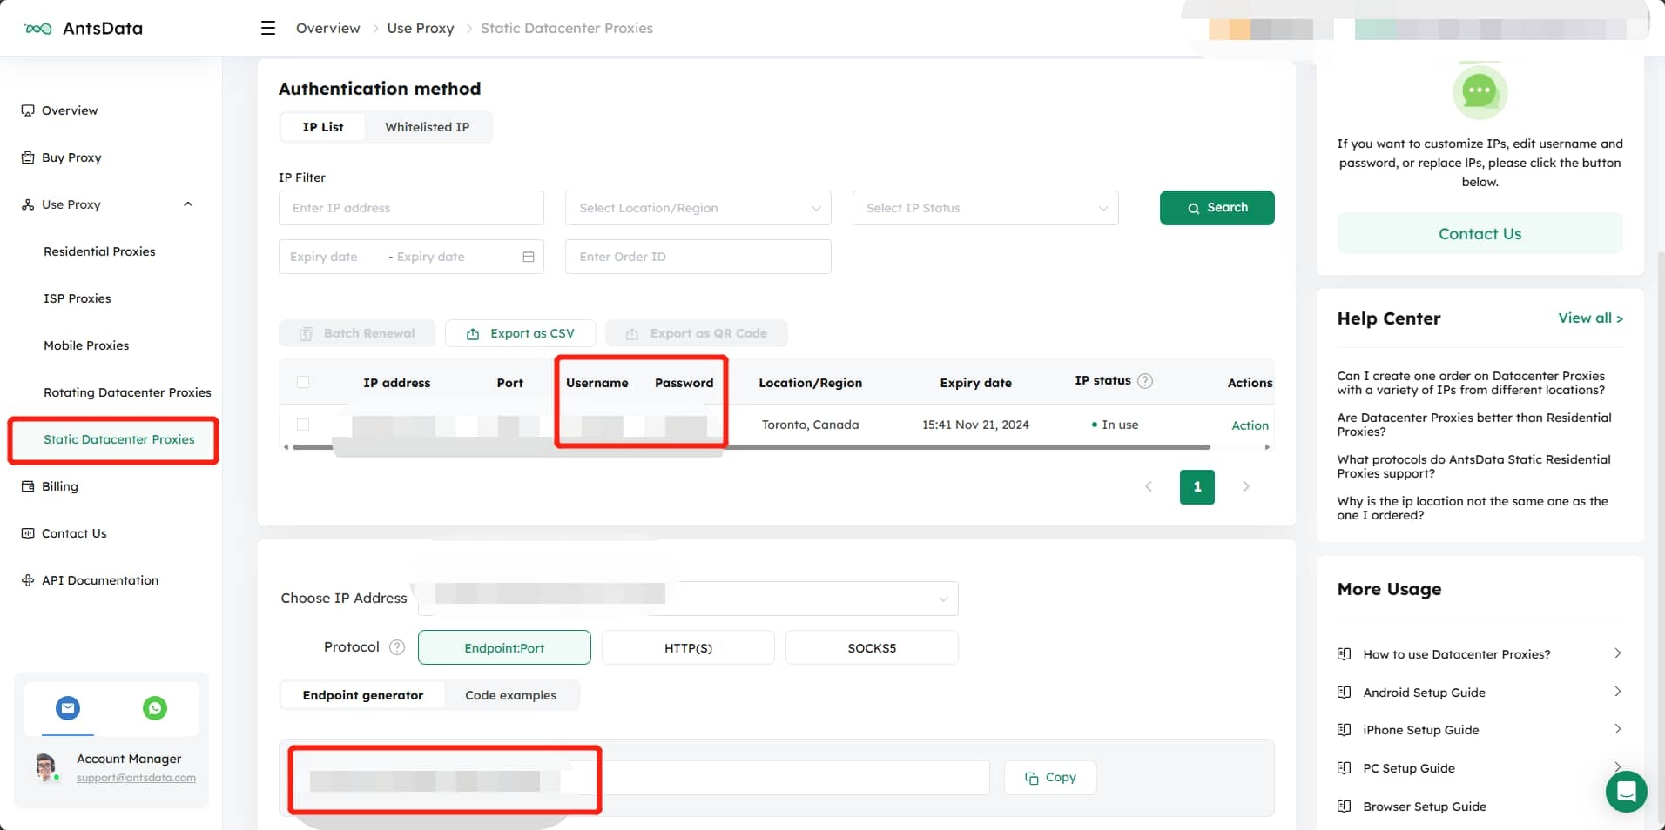The width and height of the screenshot is (1665, 830).
Task: Click View all in Help Center
Action: pos(1590,318)
